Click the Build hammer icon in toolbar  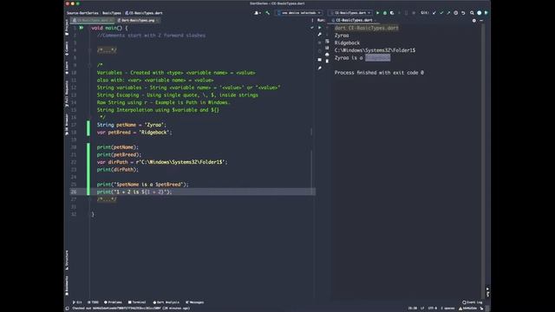point(268,13)
